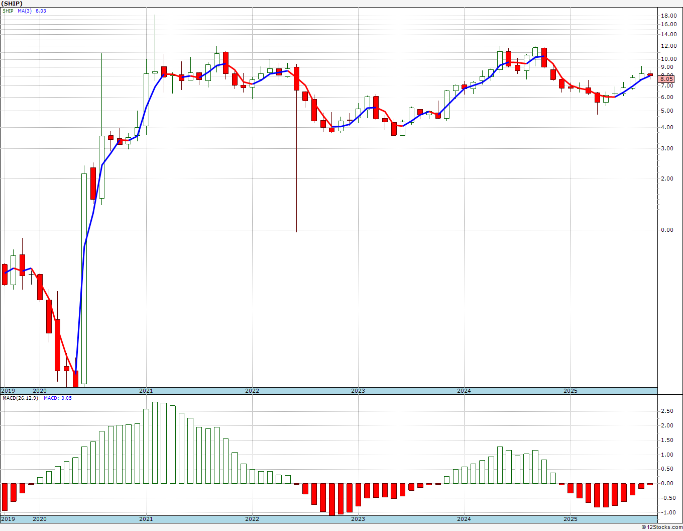Viewport: 683px width, 531px height.
Task: Click the 3.00 price axis label
Action: [666, 148]
